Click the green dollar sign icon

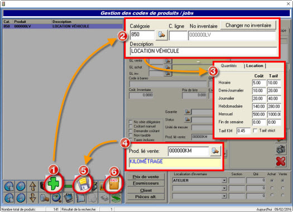pos(116,198)
